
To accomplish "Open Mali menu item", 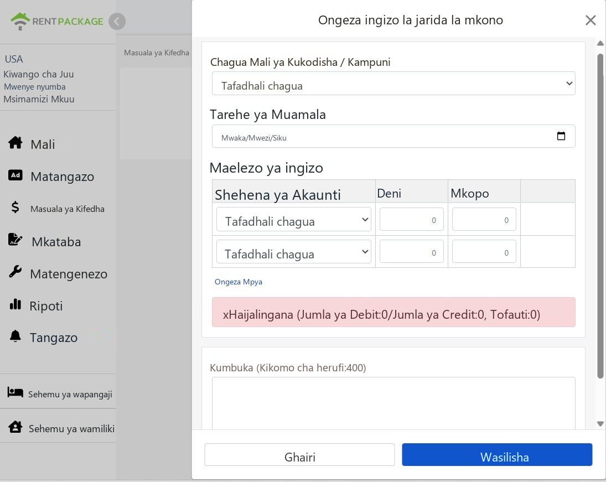I will pos(43,144).
